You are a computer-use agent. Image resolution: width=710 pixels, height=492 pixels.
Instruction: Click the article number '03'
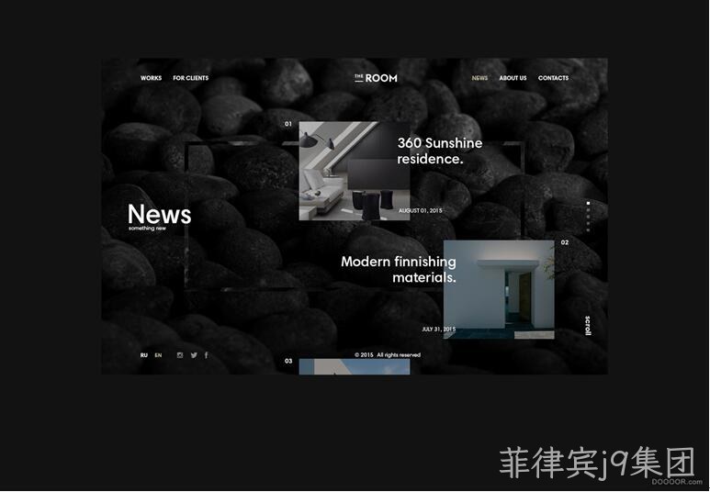[x=288, y=361]
